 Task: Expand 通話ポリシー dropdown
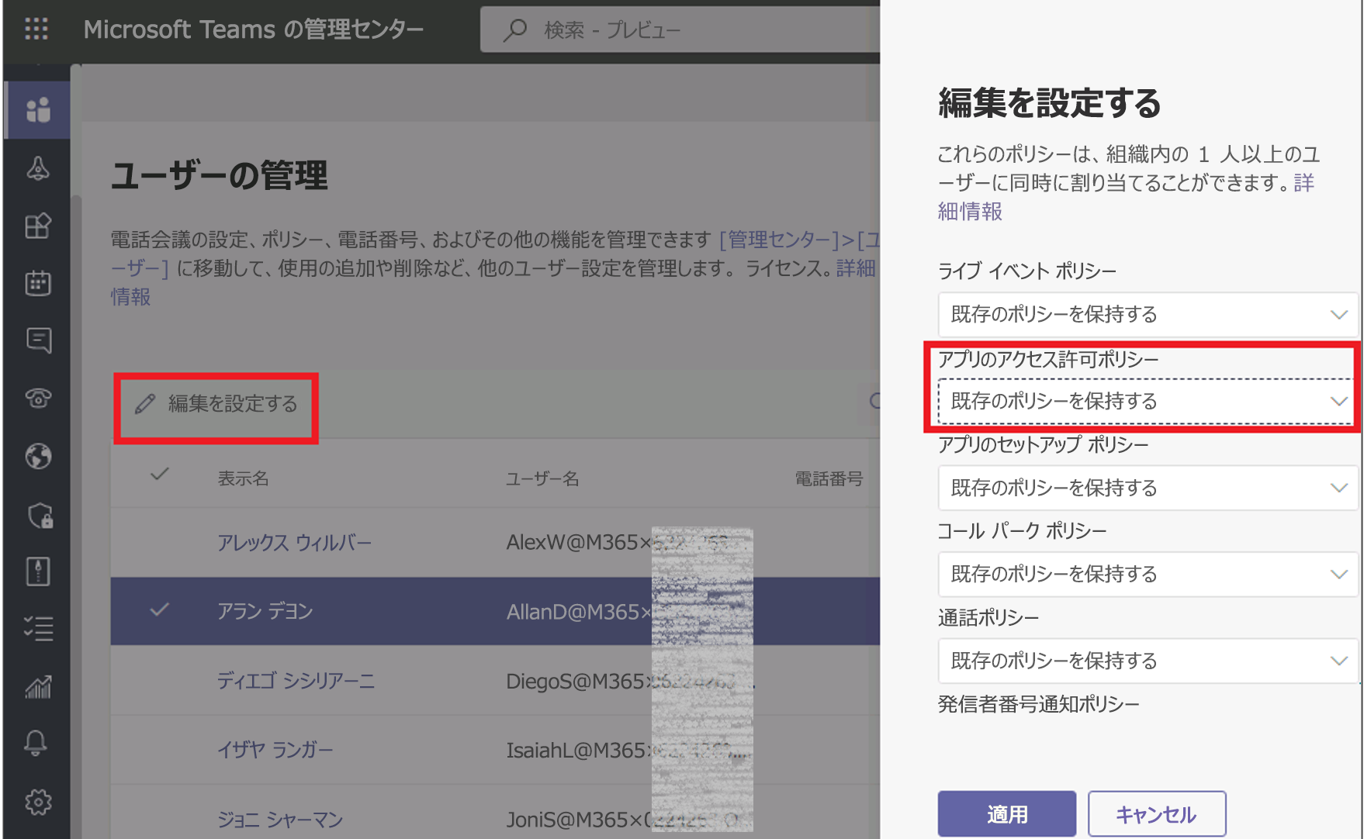coord(1148,661)
